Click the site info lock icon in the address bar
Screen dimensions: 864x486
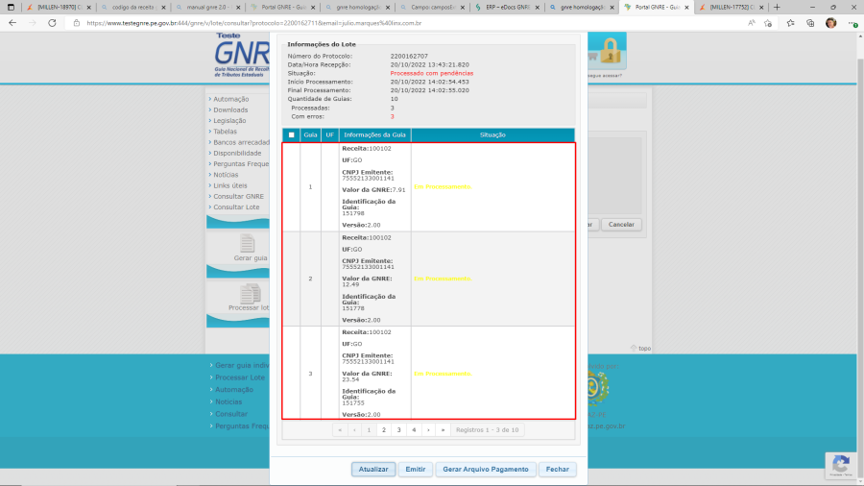(77, 23)
